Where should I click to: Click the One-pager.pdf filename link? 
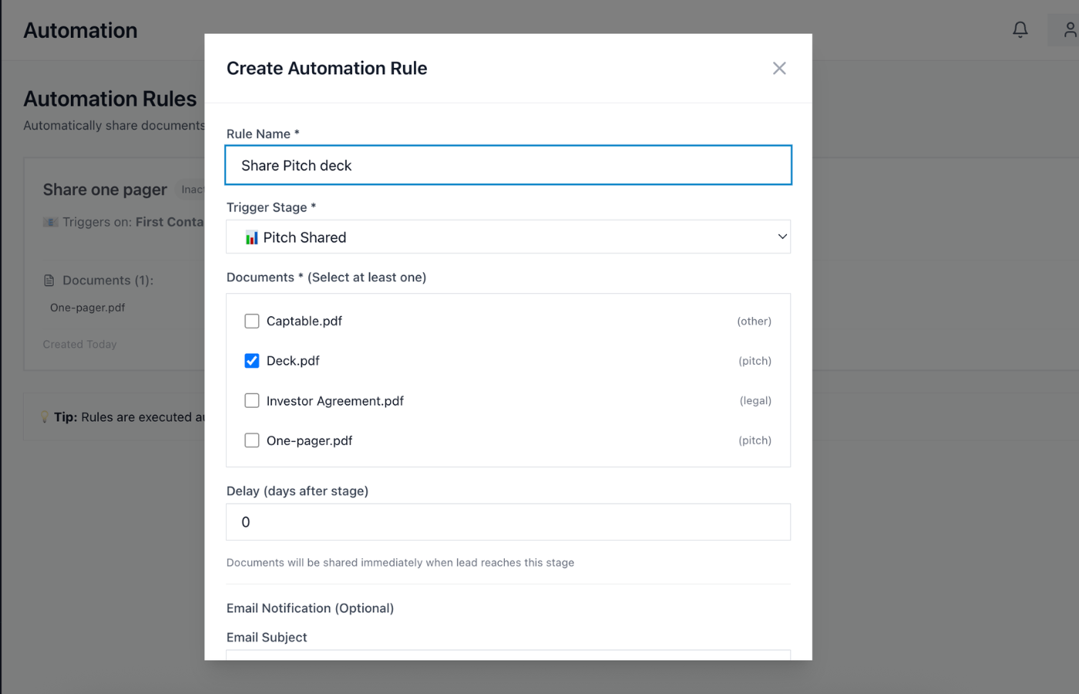pyautogui.click(x=88, y=307)
